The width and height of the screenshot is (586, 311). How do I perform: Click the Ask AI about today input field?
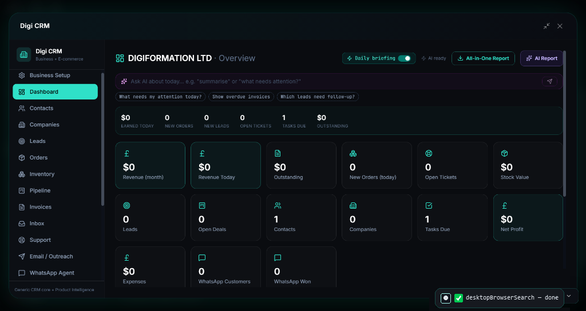click(334, 81)
